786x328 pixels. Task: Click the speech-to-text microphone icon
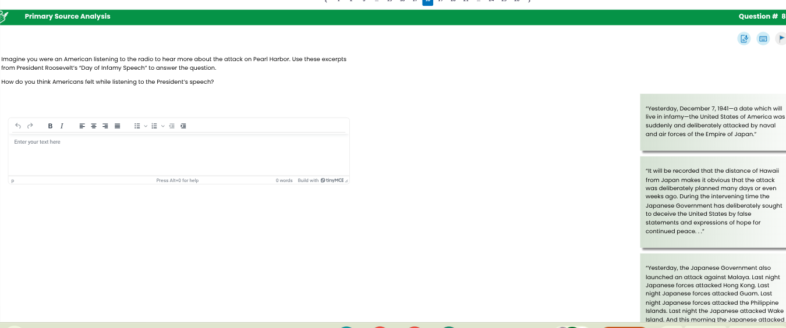[743, 39]
